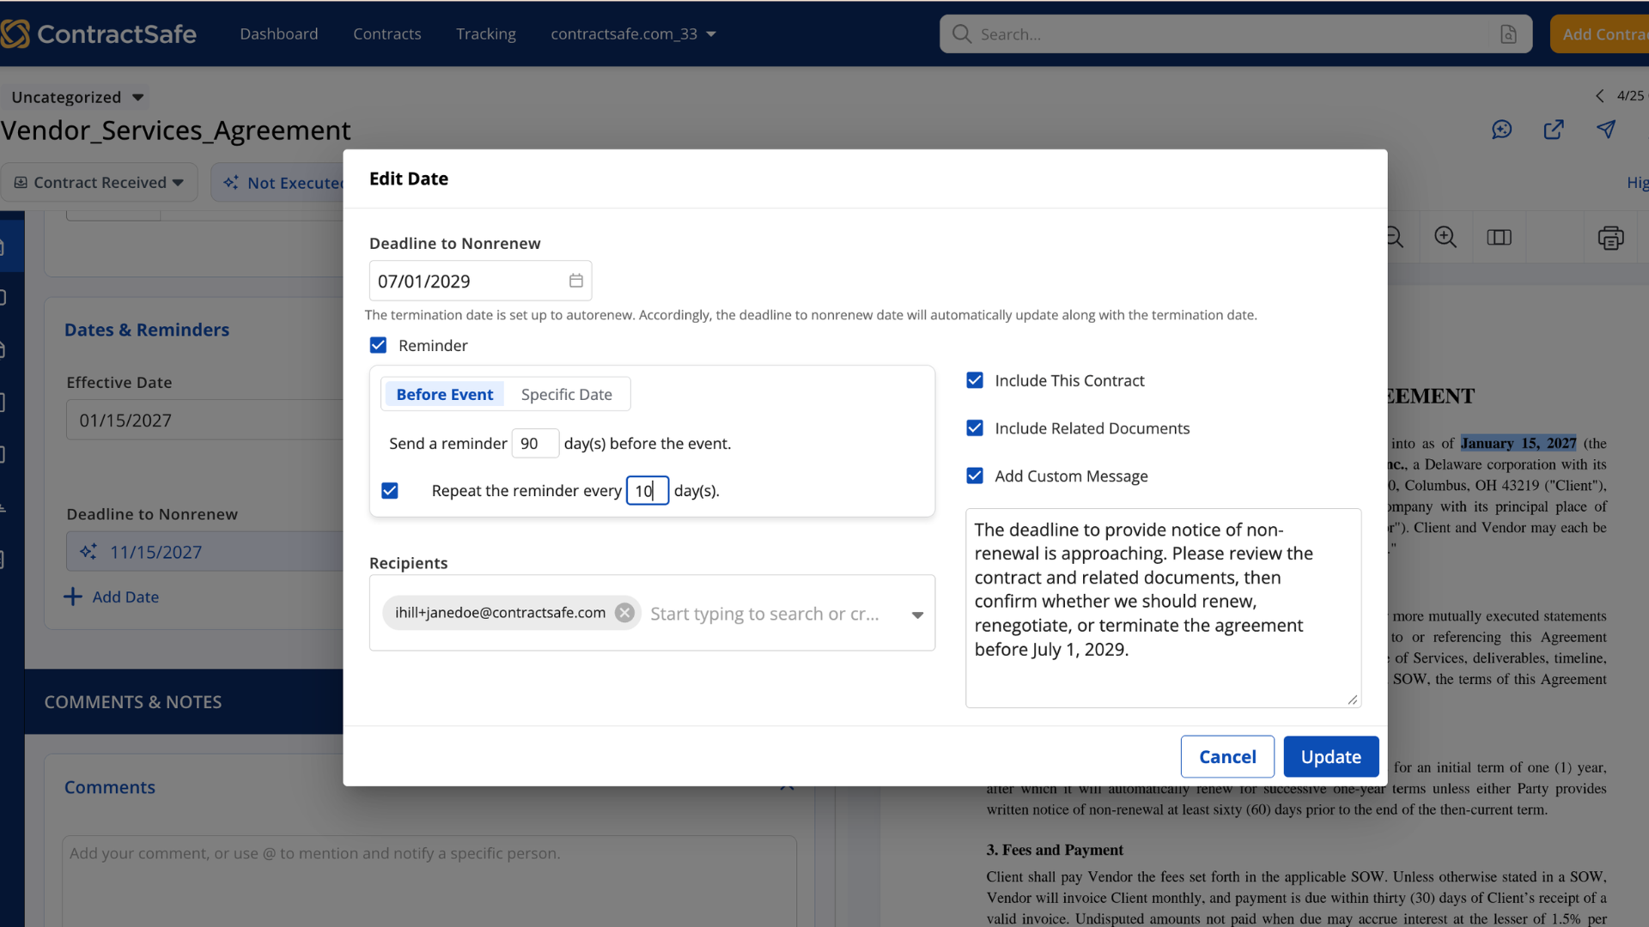Click the Add Date link
1649x927 pixels.
click(125, 597)
